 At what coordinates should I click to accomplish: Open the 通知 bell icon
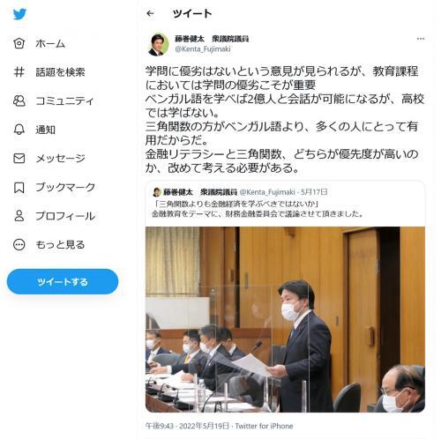(x=19, y=130)
